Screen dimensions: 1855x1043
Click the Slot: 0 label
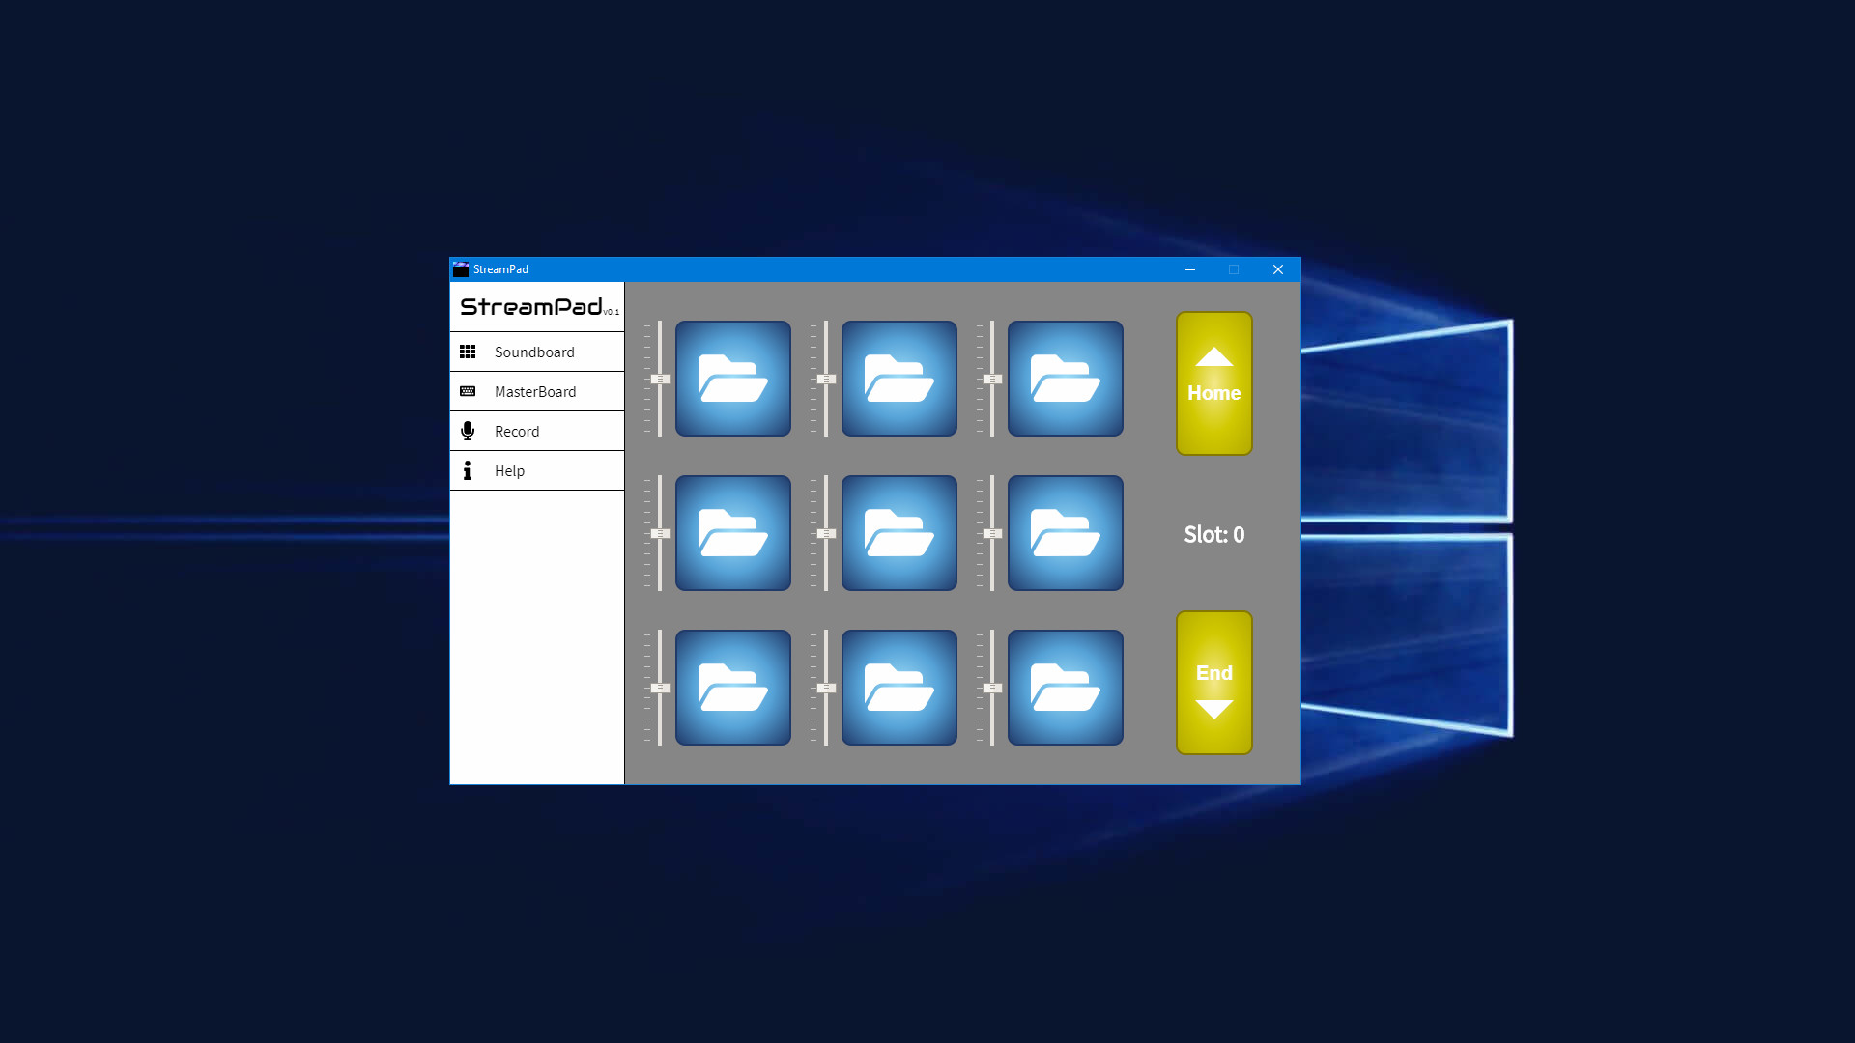(x=1213, y=534)
